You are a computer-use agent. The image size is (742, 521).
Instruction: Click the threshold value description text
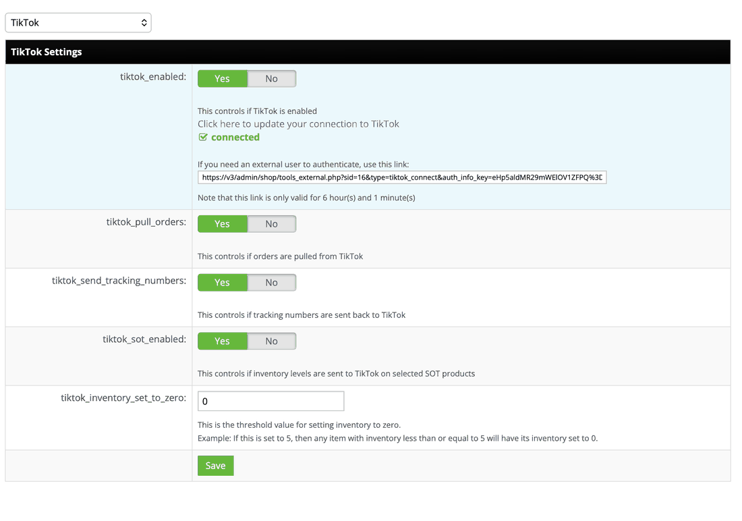(299, 425)
